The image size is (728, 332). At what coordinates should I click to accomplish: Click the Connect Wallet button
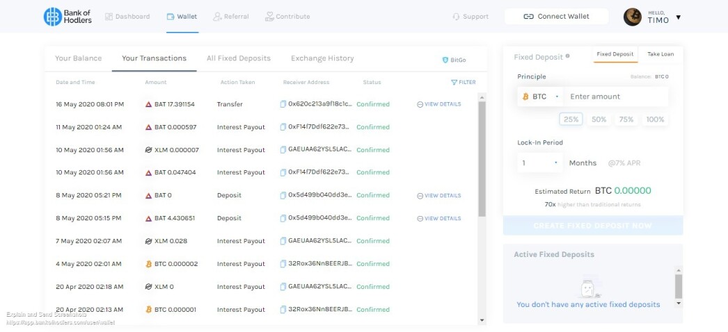(x=556, y=16)
